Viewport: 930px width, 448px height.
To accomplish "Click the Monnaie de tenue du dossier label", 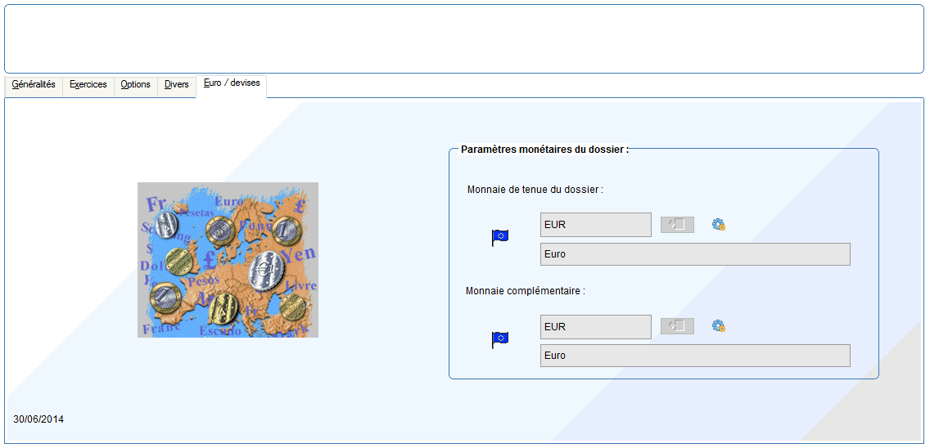I will pos(535,190).
